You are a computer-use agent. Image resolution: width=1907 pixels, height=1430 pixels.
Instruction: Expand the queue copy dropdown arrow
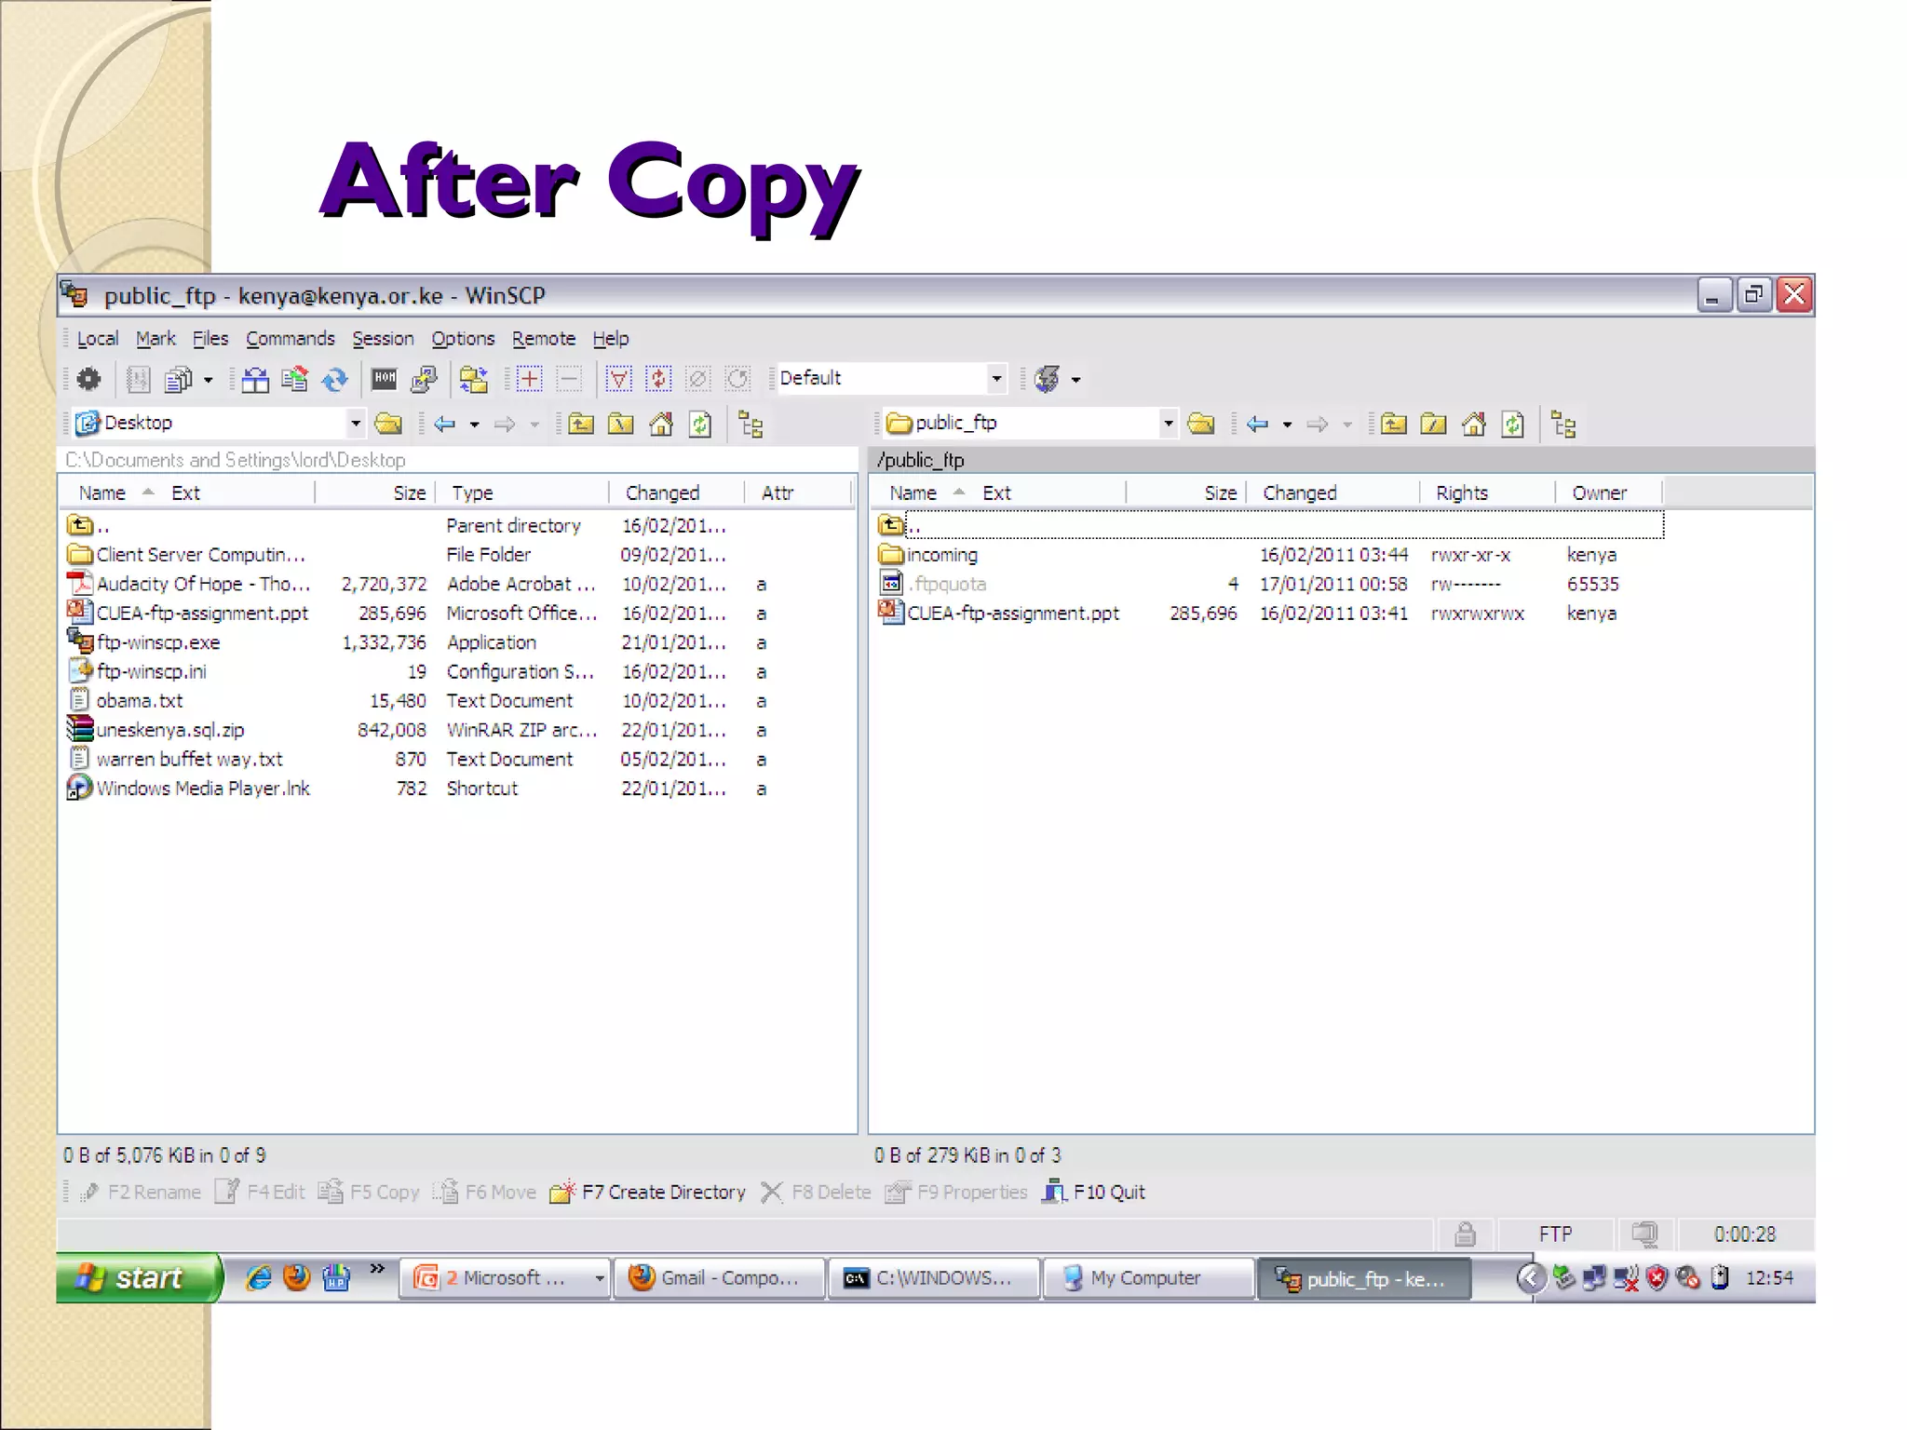(208, 379)
